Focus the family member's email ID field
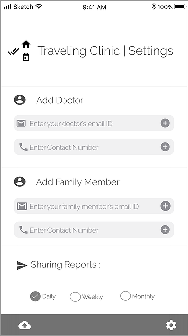This screenshot has width=188, height=336. click(94, 206)
